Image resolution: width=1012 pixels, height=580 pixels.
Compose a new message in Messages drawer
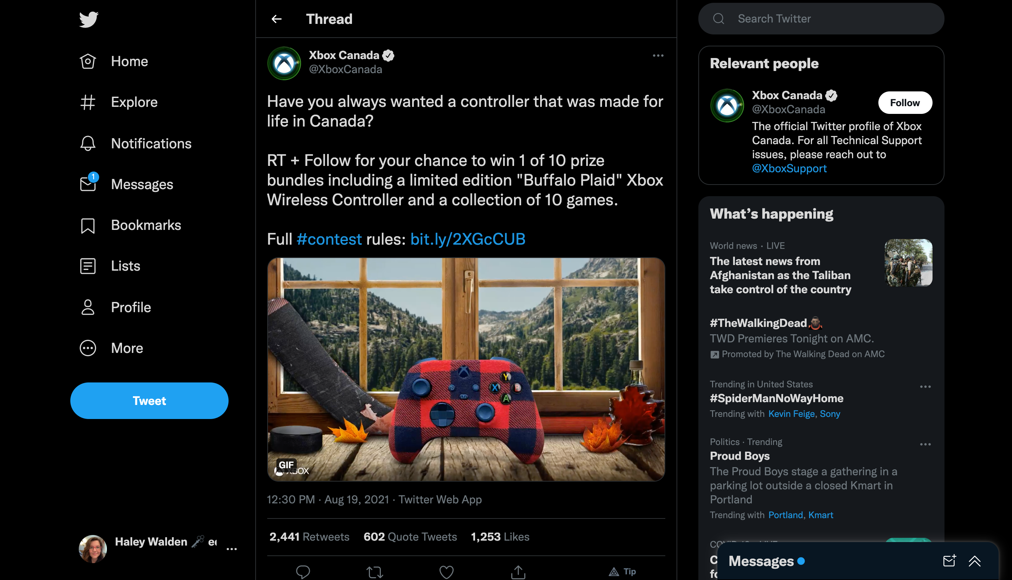pyautogui.click(x=949, y=561)
